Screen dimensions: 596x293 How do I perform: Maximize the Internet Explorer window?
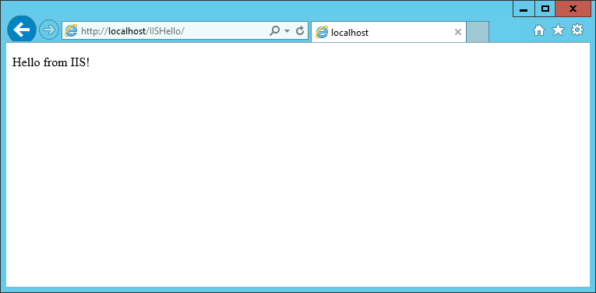click(545, 9)
